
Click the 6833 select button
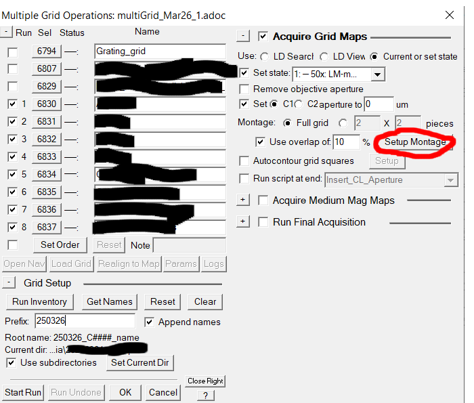(47, 156)
